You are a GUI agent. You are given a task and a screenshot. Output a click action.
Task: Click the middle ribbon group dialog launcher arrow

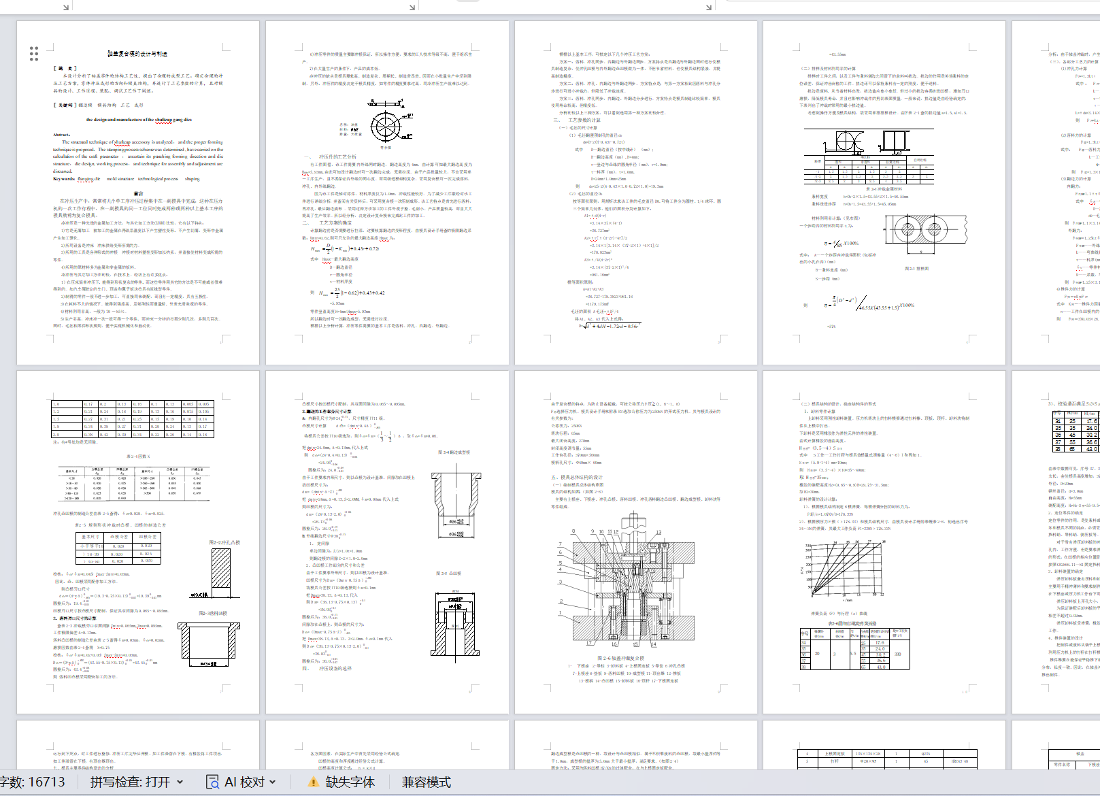tap(412, 7)
